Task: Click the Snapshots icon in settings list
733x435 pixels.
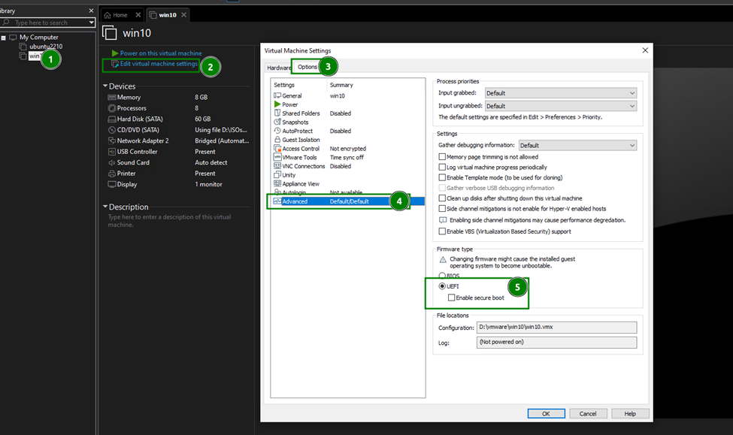Action: pyautogui.click(x=277, y=122)
